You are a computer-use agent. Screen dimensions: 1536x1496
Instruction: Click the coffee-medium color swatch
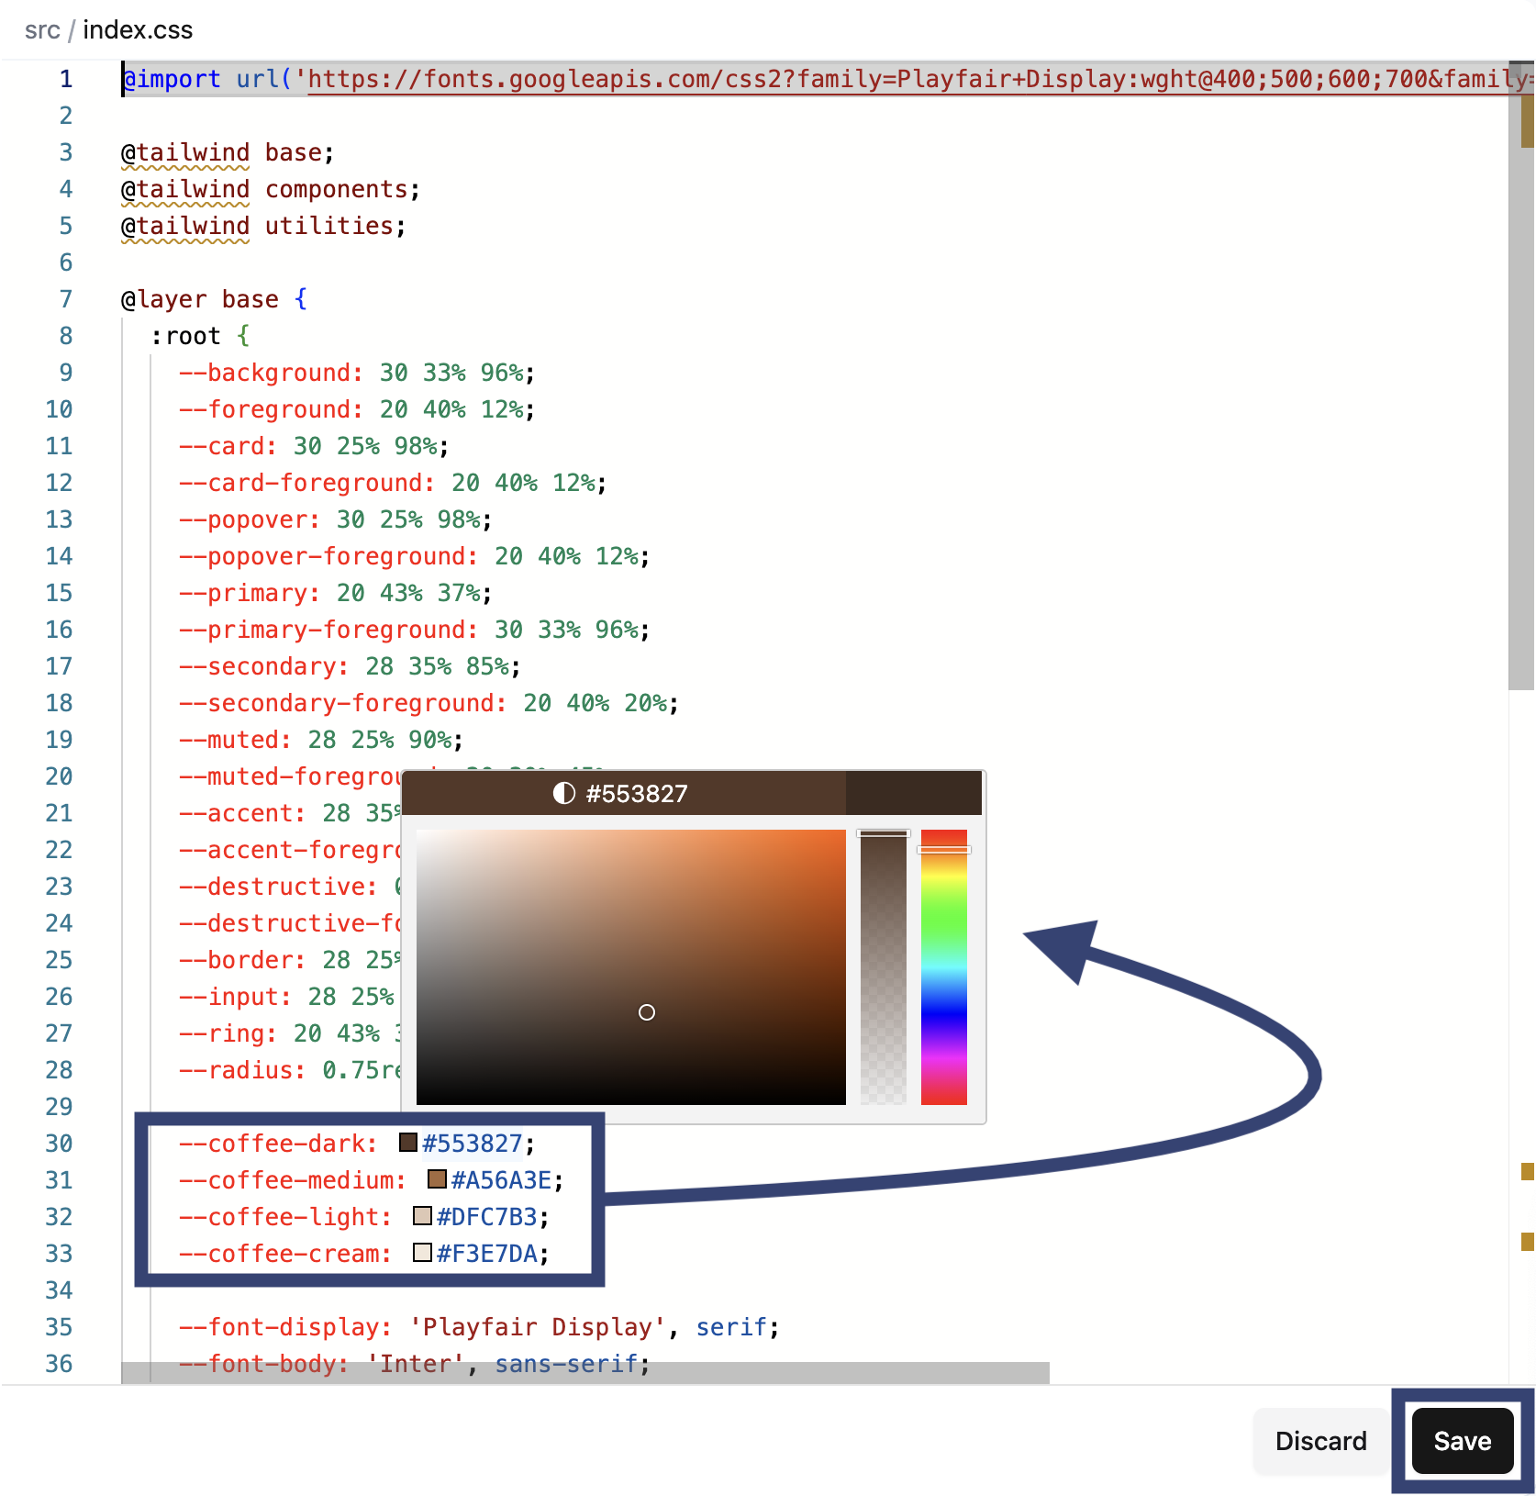tap(437, 1179)
